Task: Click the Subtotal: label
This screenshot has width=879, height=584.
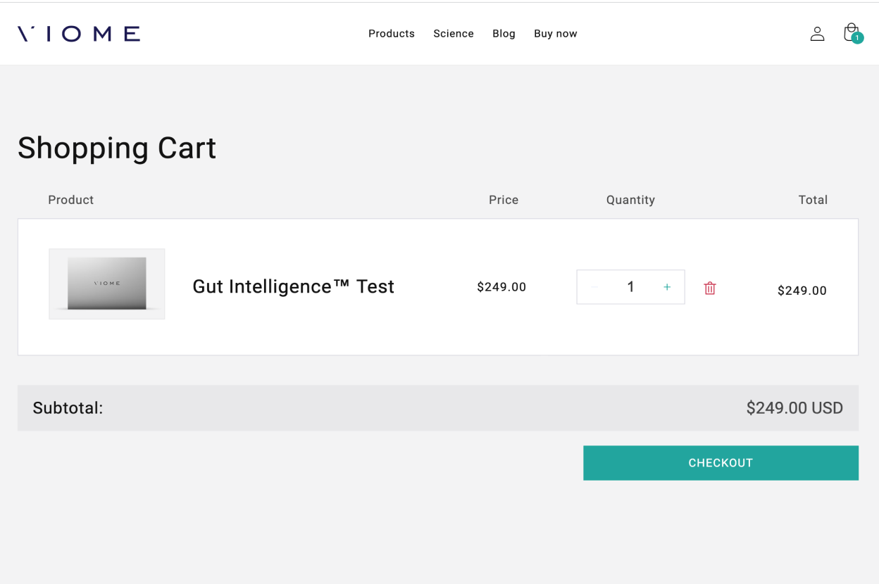Action: [68, 408]
